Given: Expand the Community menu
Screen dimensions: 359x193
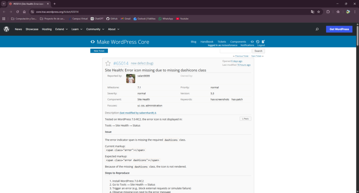Looking at the screenshot, I should click(x=95, y=29).
